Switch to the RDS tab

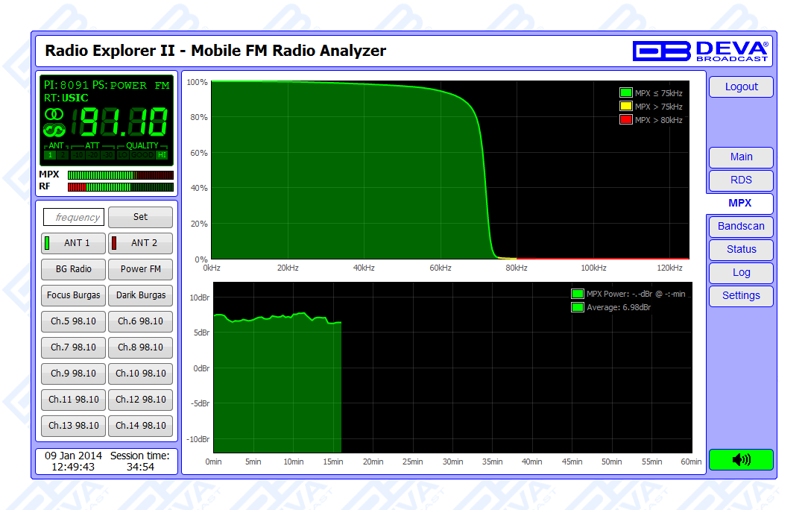tap(740, 180)
